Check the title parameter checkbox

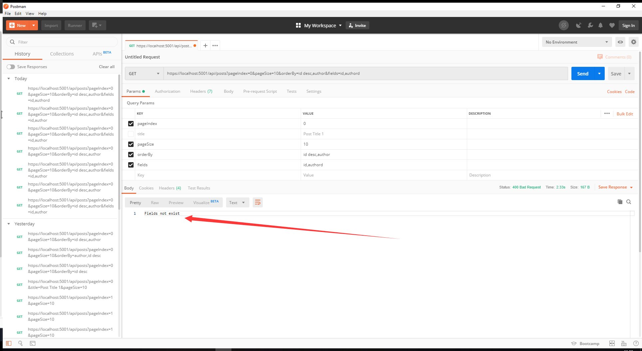tap(131, 134)
